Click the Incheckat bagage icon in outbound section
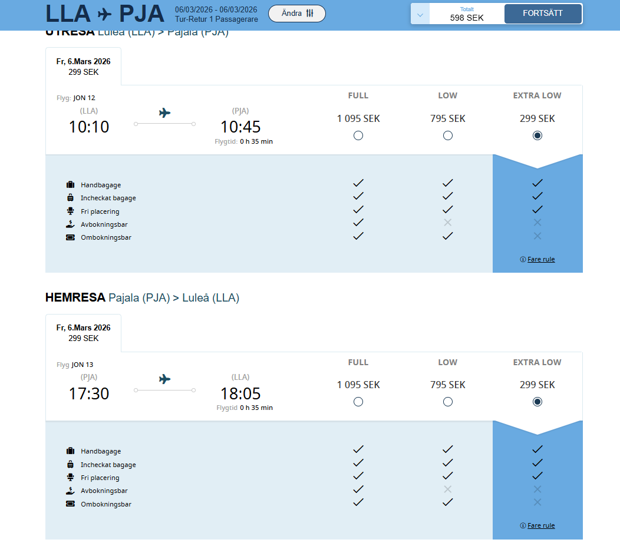This screenshot has width=620, height=546. pos(71,198)
